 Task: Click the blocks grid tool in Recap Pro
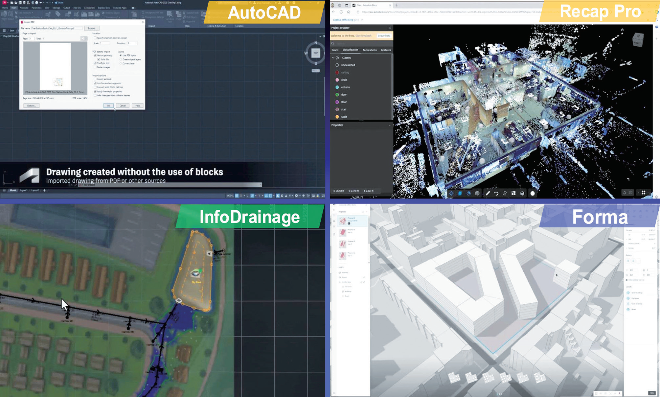513,193
